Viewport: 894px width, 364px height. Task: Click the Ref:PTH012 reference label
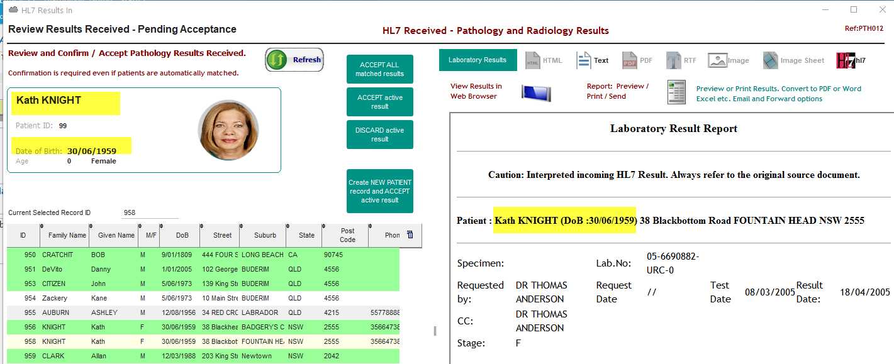(x=864, y=29)
